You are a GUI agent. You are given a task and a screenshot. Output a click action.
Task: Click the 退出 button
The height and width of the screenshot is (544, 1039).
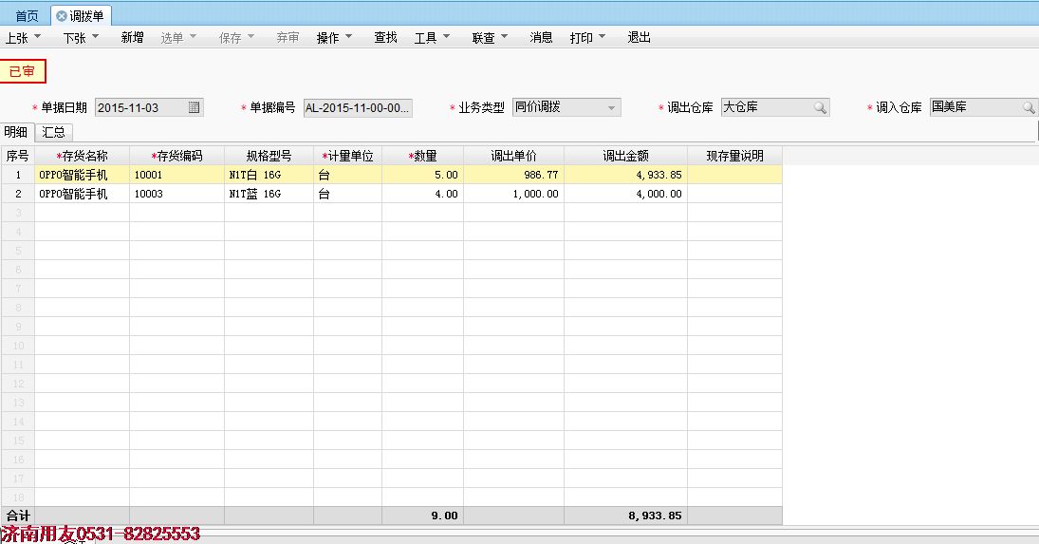(x=639, y=38)
